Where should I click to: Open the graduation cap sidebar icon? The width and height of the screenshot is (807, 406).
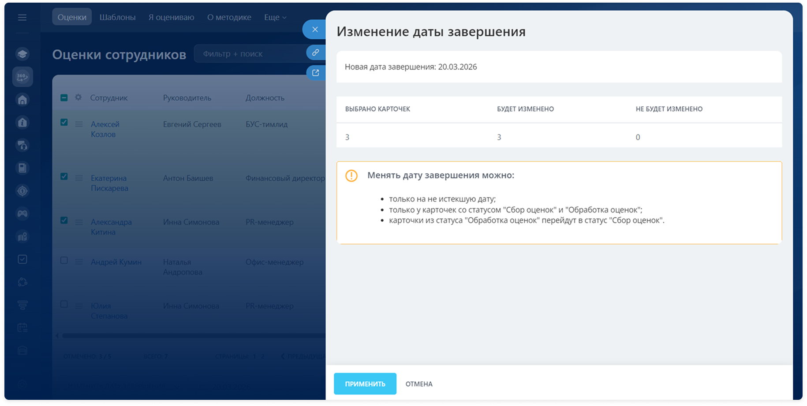22,54
